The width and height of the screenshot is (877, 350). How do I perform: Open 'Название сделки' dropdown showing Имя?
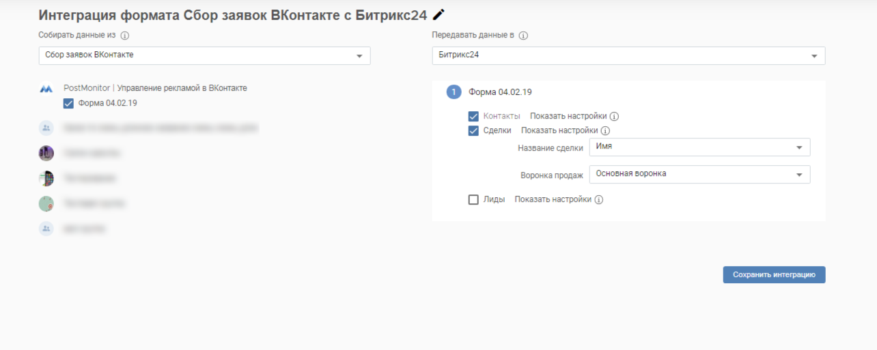(x=699, y=147)
